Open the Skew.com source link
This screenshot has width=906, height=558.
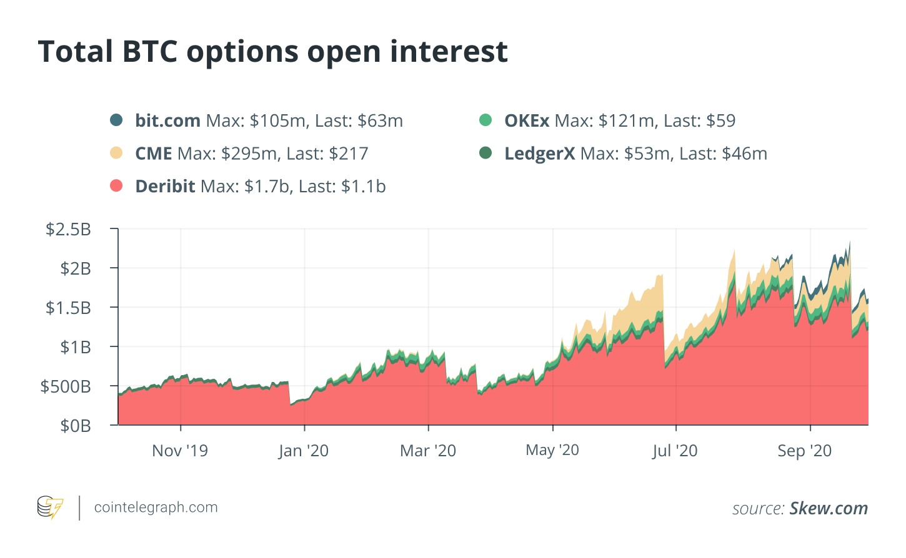pyautogui.click(x=829, y=508)
